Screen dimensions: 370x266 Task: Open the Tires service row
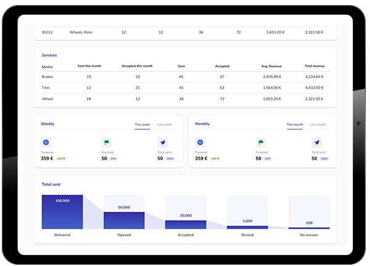[x=186, y=87]
